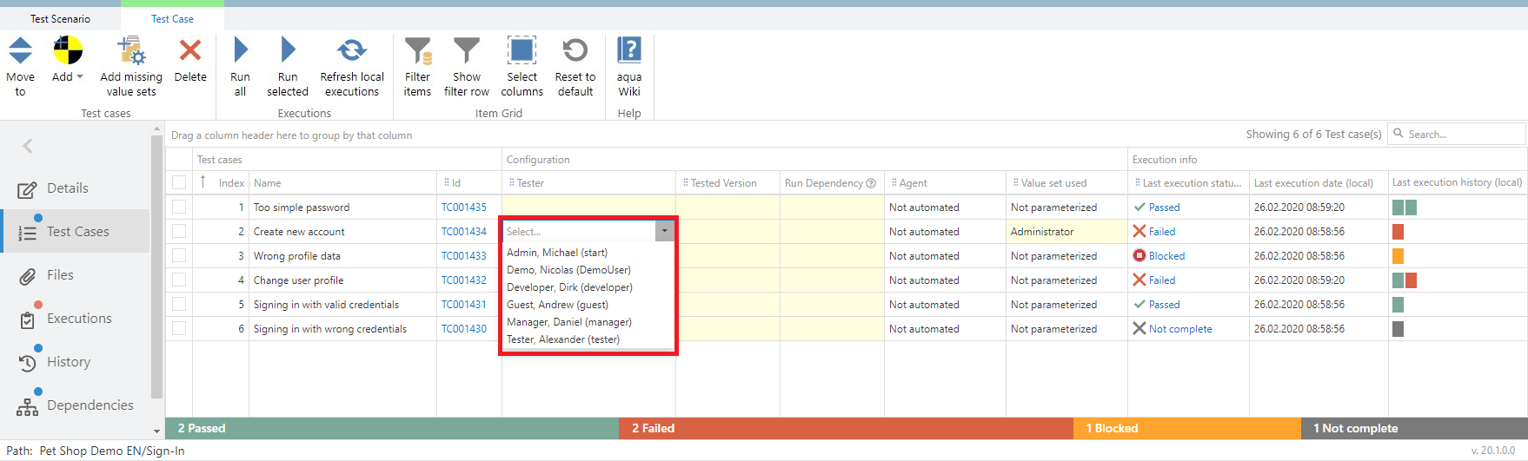Screen dimensions: 1528x461
Task: Click Refresh local executions icon
Action: pyautogui.click(x=352, y=51)
